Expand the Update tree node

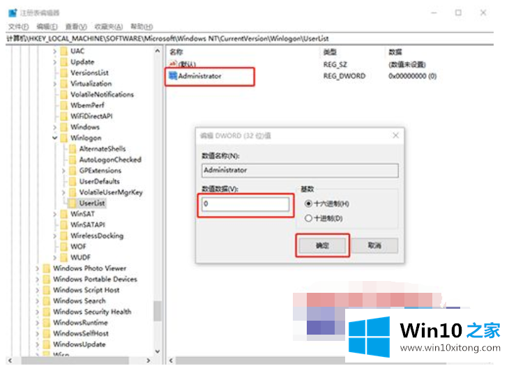pyautogui.click(x=55, y=62)
